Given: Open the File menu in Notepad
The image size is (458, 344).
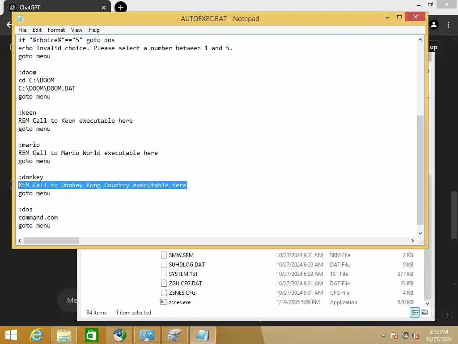Looking at the screenshot, I should (x=22, y=30).
